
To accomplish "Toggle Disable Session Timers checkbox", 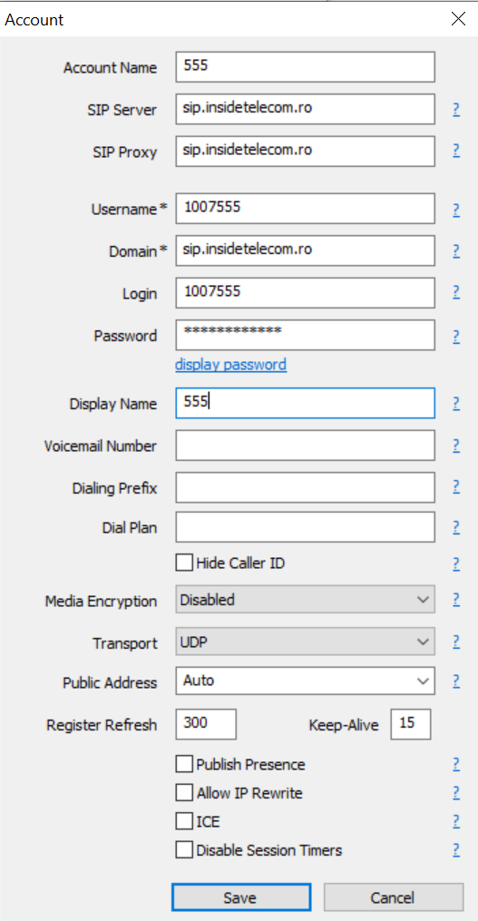I will pos(184,850).
